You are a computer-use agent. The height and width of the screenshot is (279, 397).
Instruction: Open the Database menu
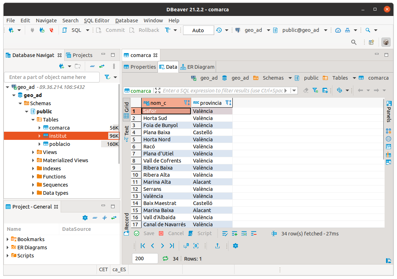click(x=126, y=21)
